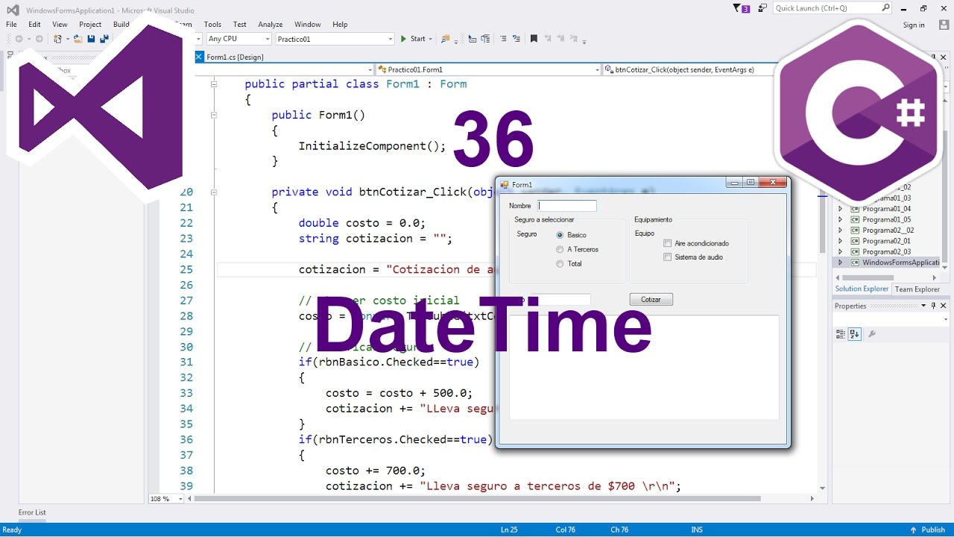Click the Cotizar button in Form1
The image size is (954, 537).
click(x=651, y=299)
